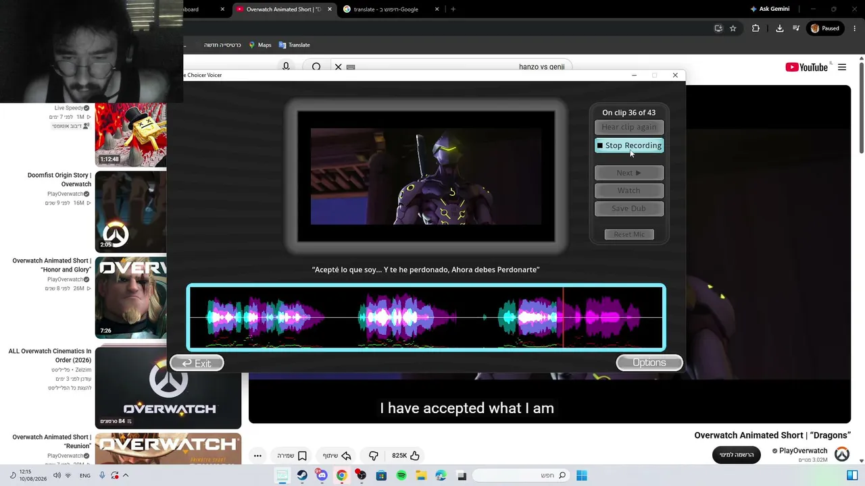
Task: Click the greyed Hear clip again button
Action: coord(629,127)
